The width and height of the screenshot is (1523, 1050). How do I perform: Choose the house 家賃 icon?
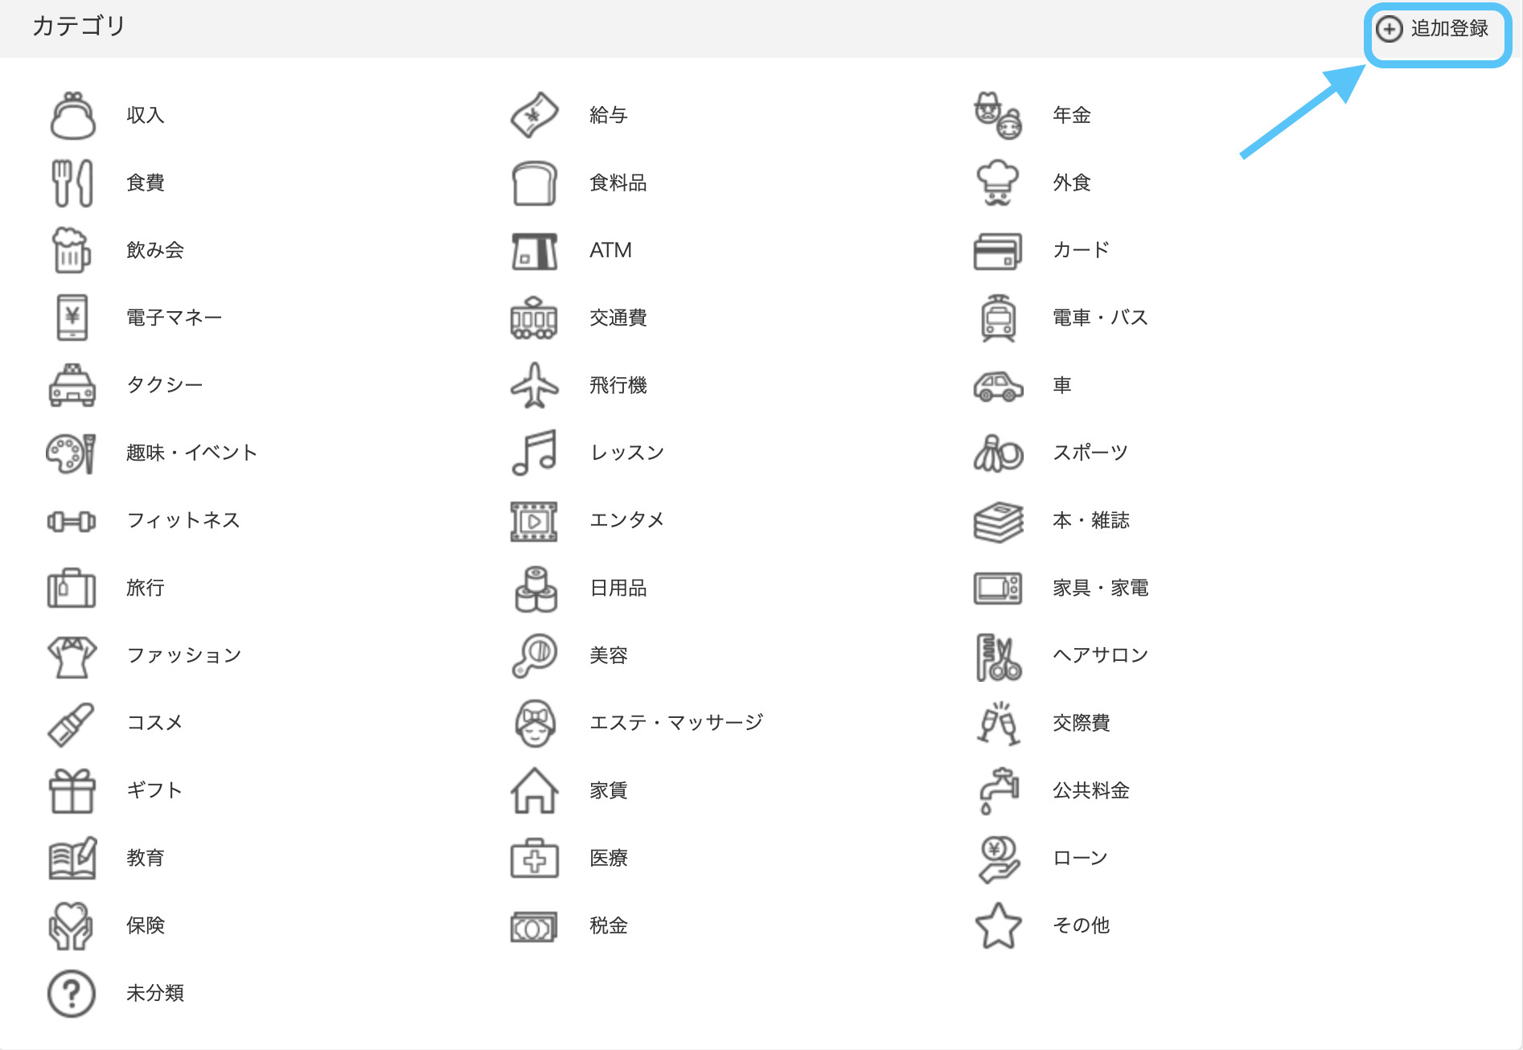535,790
